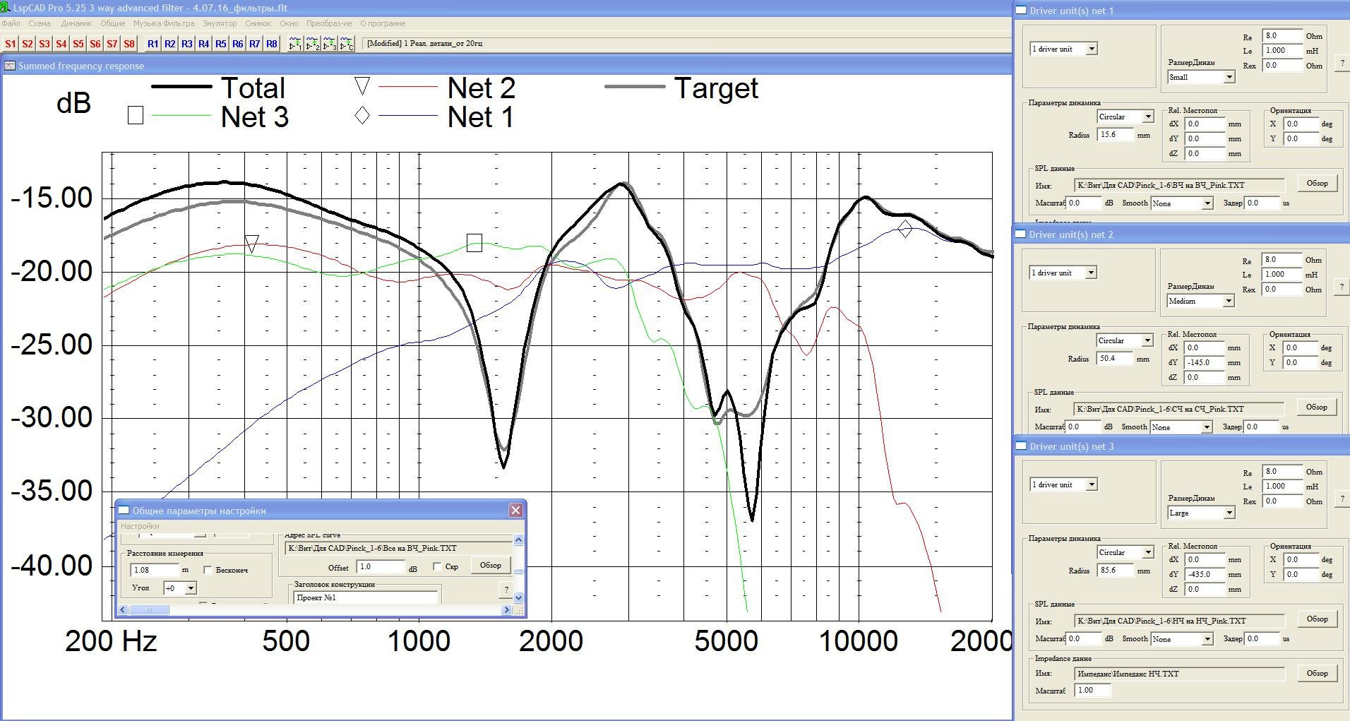This screenshot has height=721, width=1350.
Task: Open net 1 Smooth dropdown set to None
Action: point(1207,203)
